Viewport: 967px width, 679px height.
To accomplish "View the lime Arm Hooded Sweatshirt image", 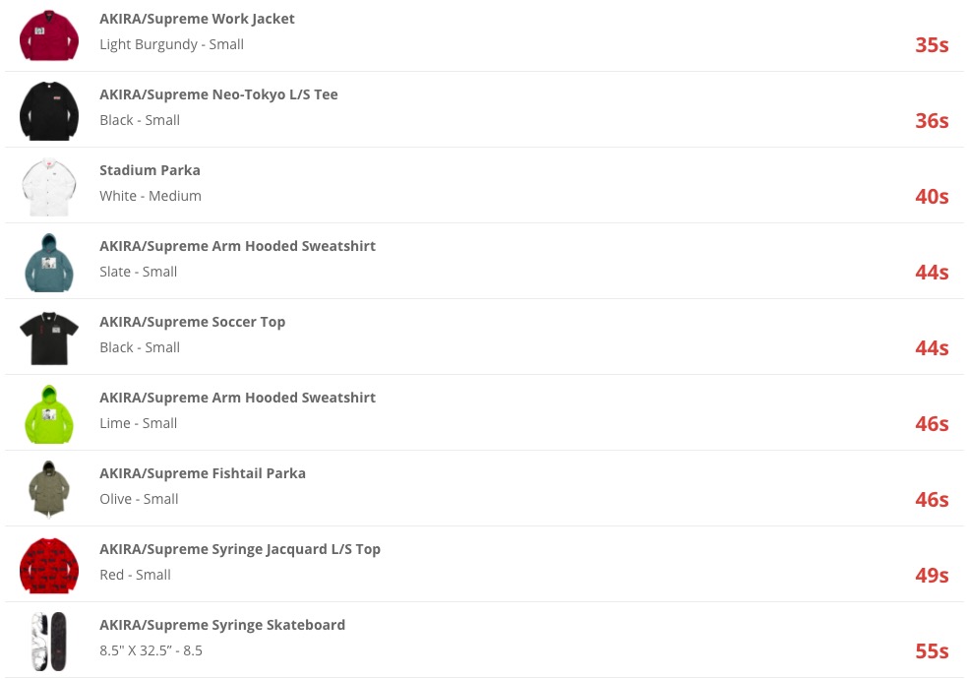I will point(49,414).
